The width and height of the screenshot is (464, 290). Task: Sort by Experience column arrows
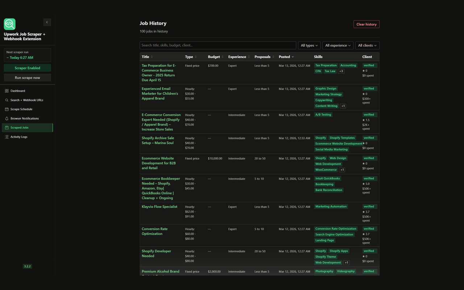click(x=249, y=57)
